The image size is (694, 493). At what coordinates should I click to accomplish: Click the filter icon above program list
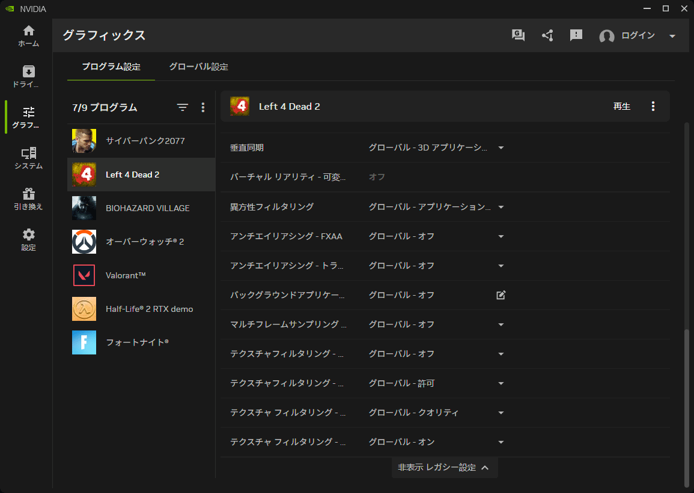tap(183, 107)
